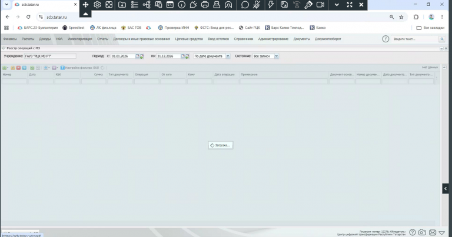Viewport: 452px width, 237px height.
Task: Reload the scb.tatar.ru page
Action: (28, 17)
